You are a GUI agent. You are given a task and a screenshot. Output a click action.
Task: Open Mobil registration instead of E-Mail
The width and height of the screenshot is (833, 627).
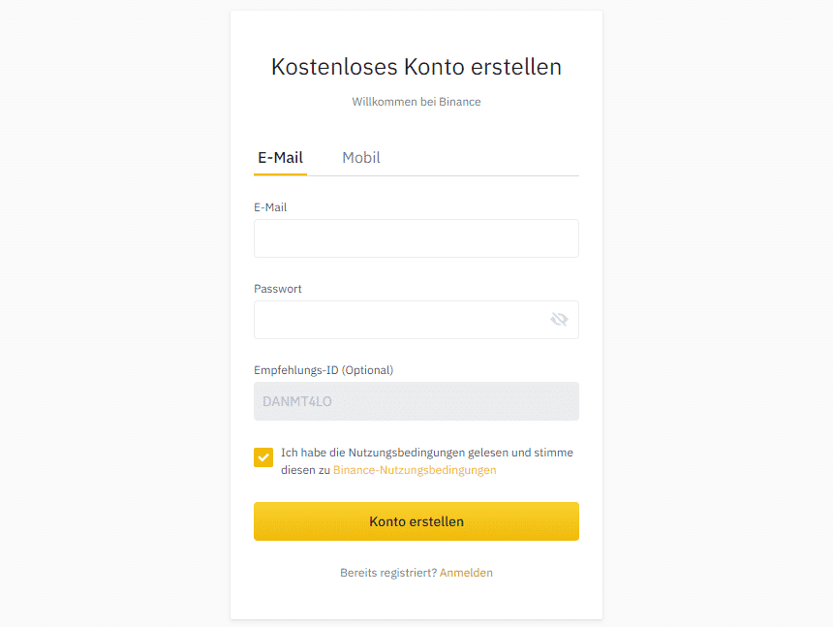coord(361,157)
